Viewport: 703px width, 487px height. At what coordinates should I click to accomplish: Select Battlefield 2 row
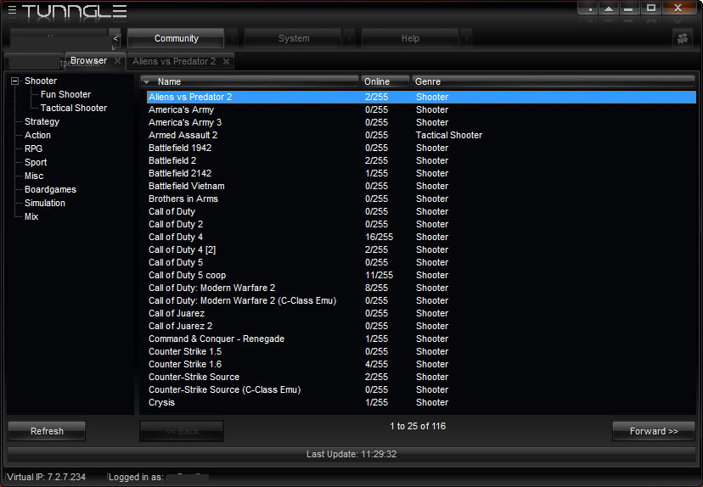click(x=421, y=160)
